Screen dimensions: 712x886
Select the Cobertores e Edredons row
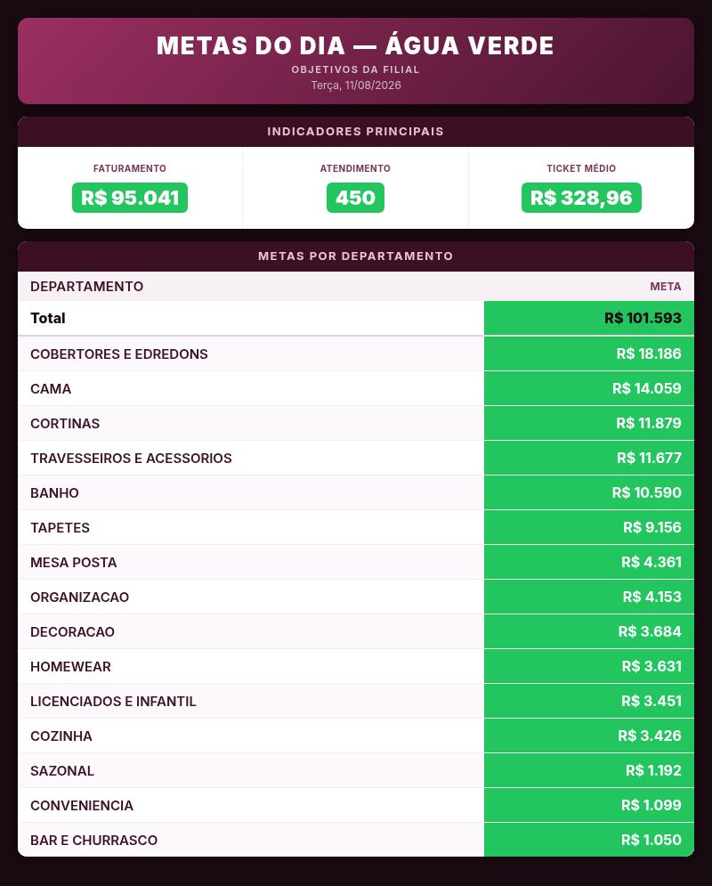click(x=356, y=354)
